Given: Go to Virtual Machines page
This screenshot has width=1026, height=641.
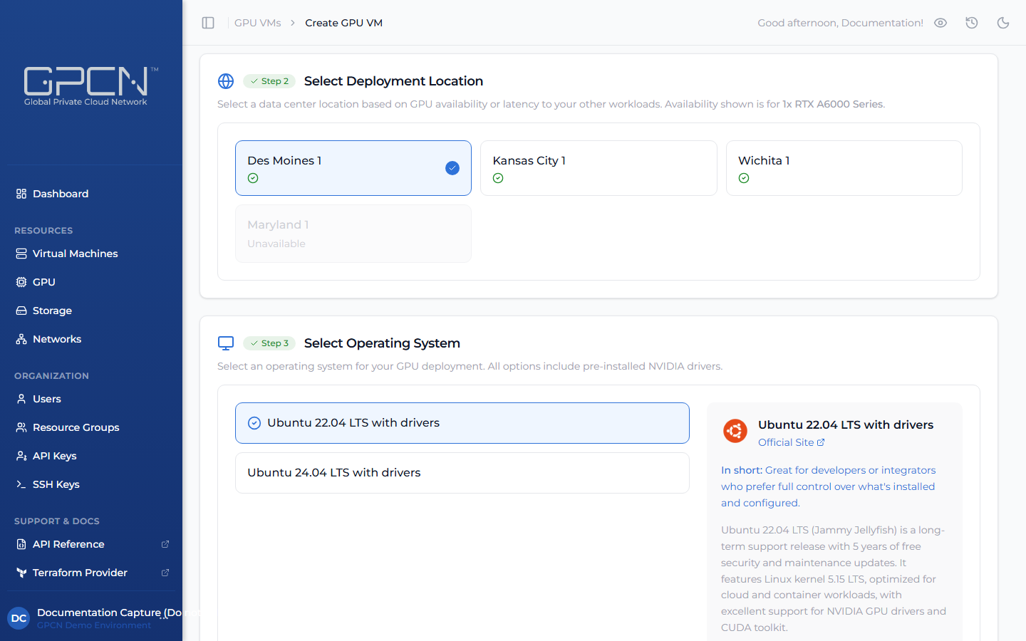Looking at the screenshot, I should pos(91,254).
